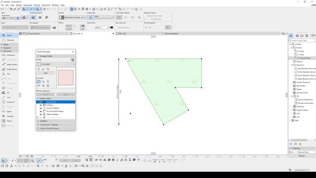Viewport: 316px width, 178px height.
Task: Click the contour pen number field
Action: click(104, 28)
